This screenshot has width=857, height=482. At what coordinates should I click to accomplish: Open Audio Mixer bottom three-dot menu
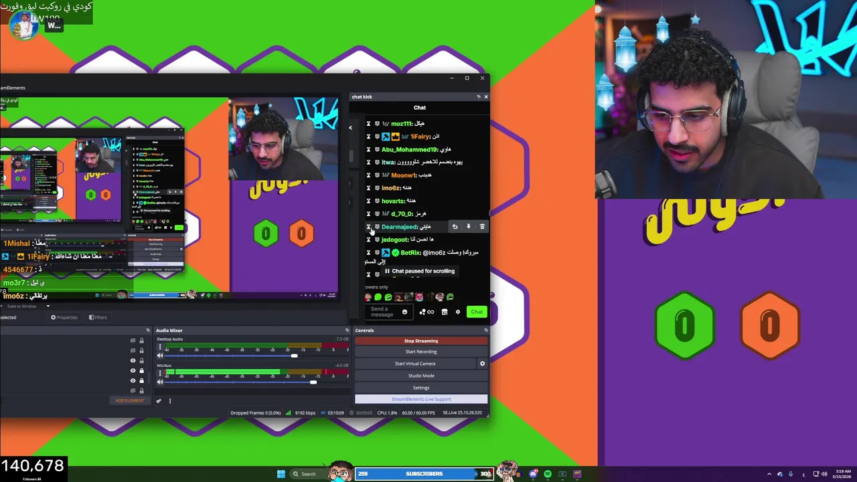(170, 401)
